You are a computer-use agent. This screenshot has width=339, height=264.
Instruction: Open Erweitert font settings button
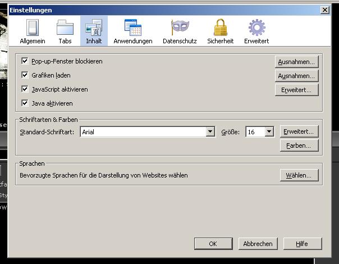[x=299, y=131]
